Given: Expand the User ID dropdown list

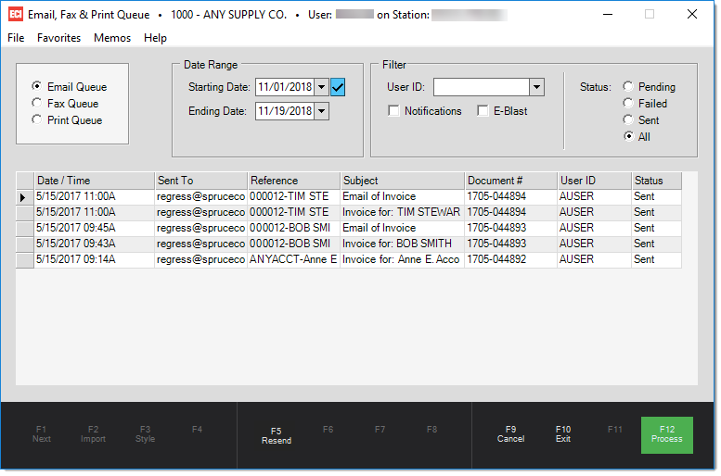Looking at the screenshot, I should 536,87.
